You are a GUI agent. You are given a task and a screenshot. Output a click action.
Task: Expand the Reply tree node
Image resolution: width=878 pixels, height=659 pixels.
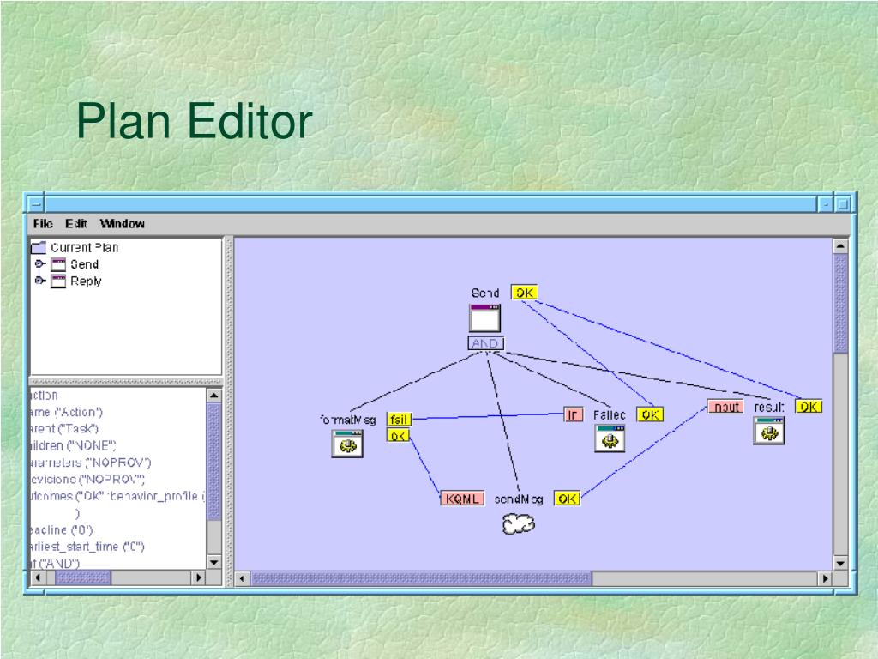[39, 281]
